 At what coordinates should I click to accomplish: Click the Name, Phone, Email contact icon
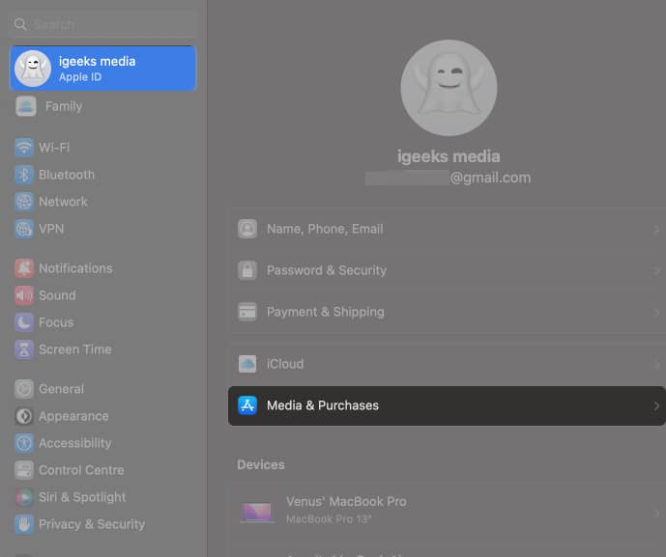(x=247, y=229)
